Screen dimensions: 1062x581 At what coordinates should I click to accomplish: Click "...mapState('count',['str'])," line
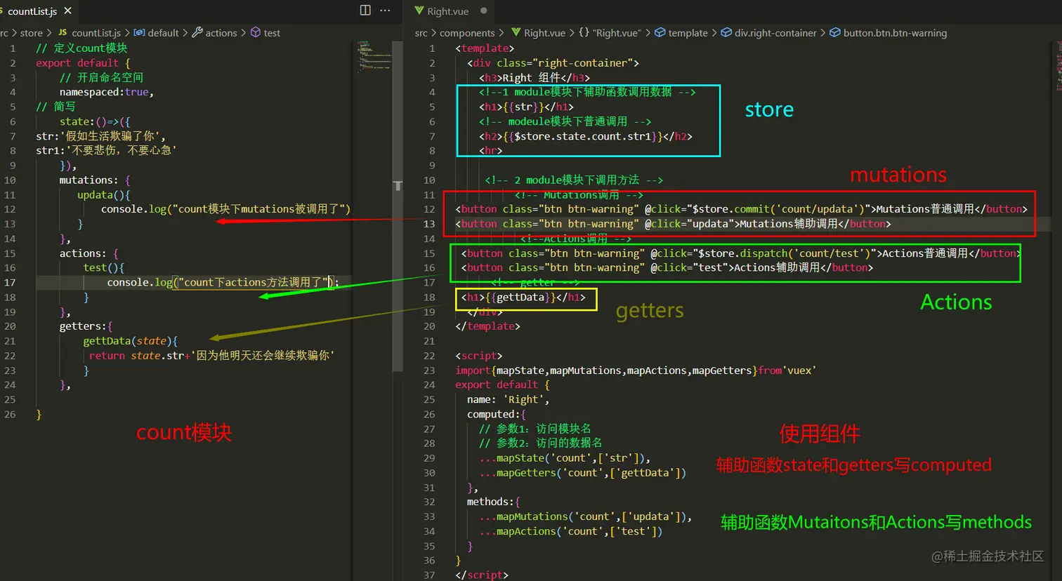tap(565, 458)
